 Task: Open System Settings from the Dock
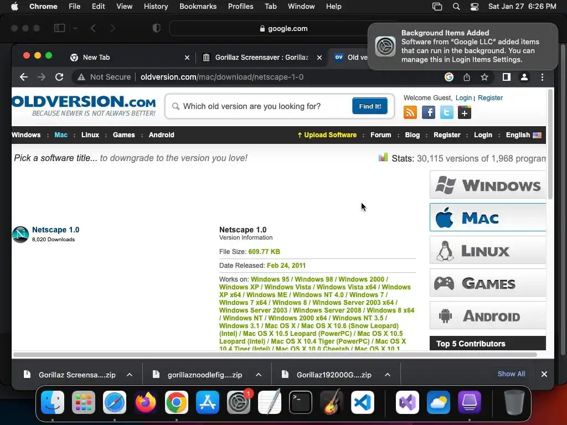pyautogui.click(x=239, y=402)
